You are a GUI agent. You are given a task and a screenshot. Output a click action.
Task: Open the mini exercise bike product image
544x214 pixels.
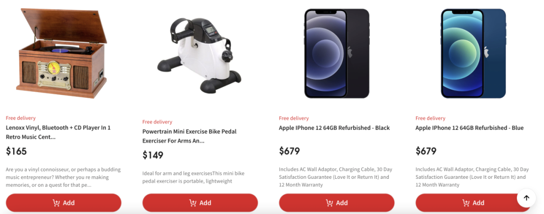coord(199,55)
